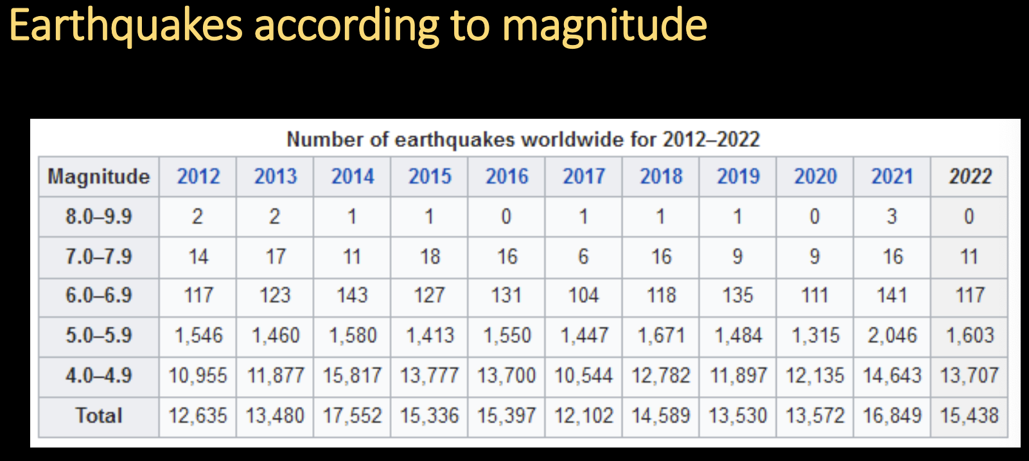Image resolution: width=1029 pixels, height=461 pixels.
Task: Click the 4.0–4.9 magnitude row label
Action: [x=99, y=376]
